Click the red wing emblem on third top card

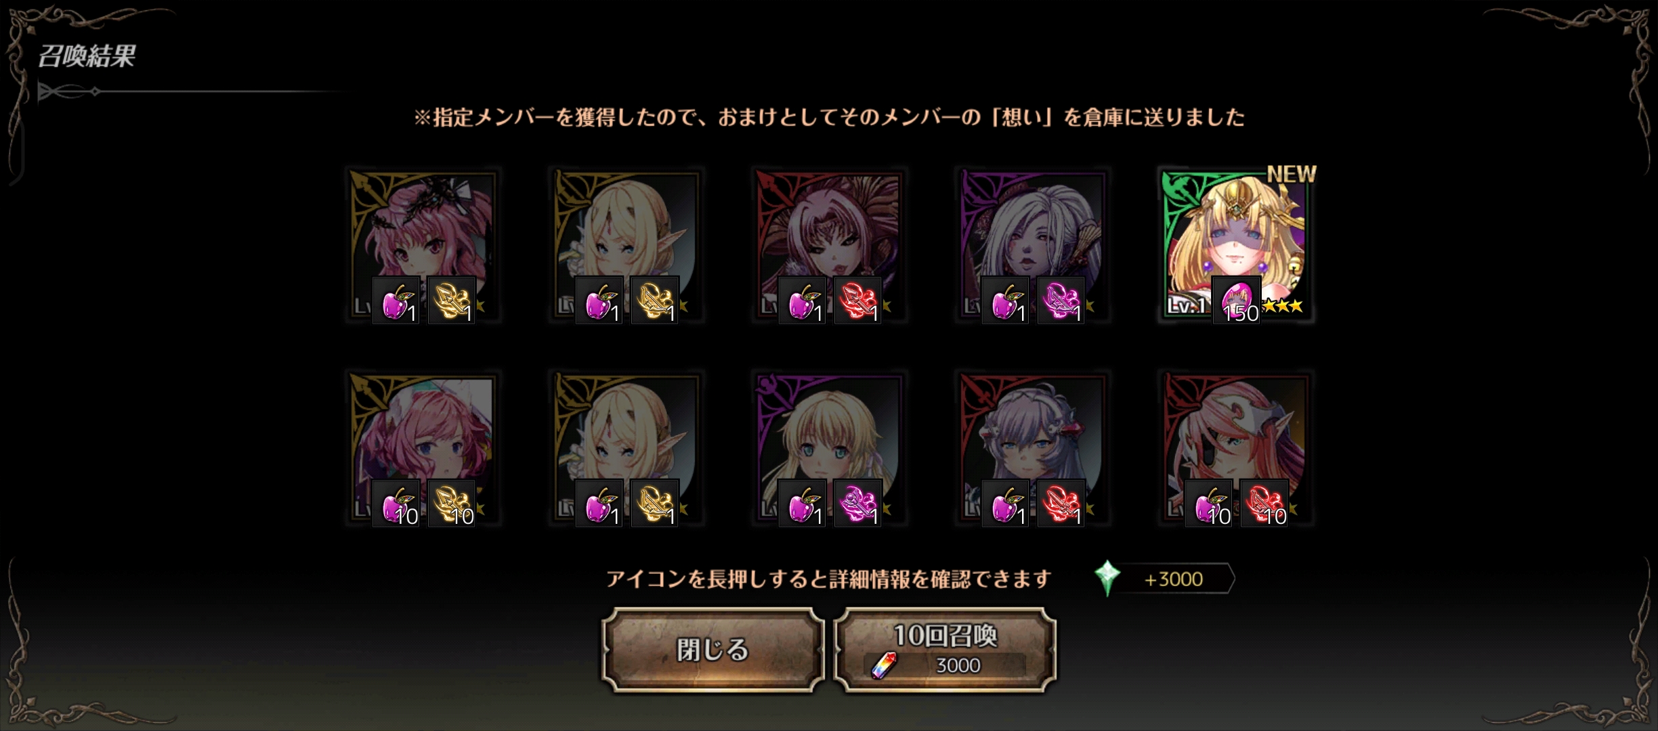click(858, 300)
